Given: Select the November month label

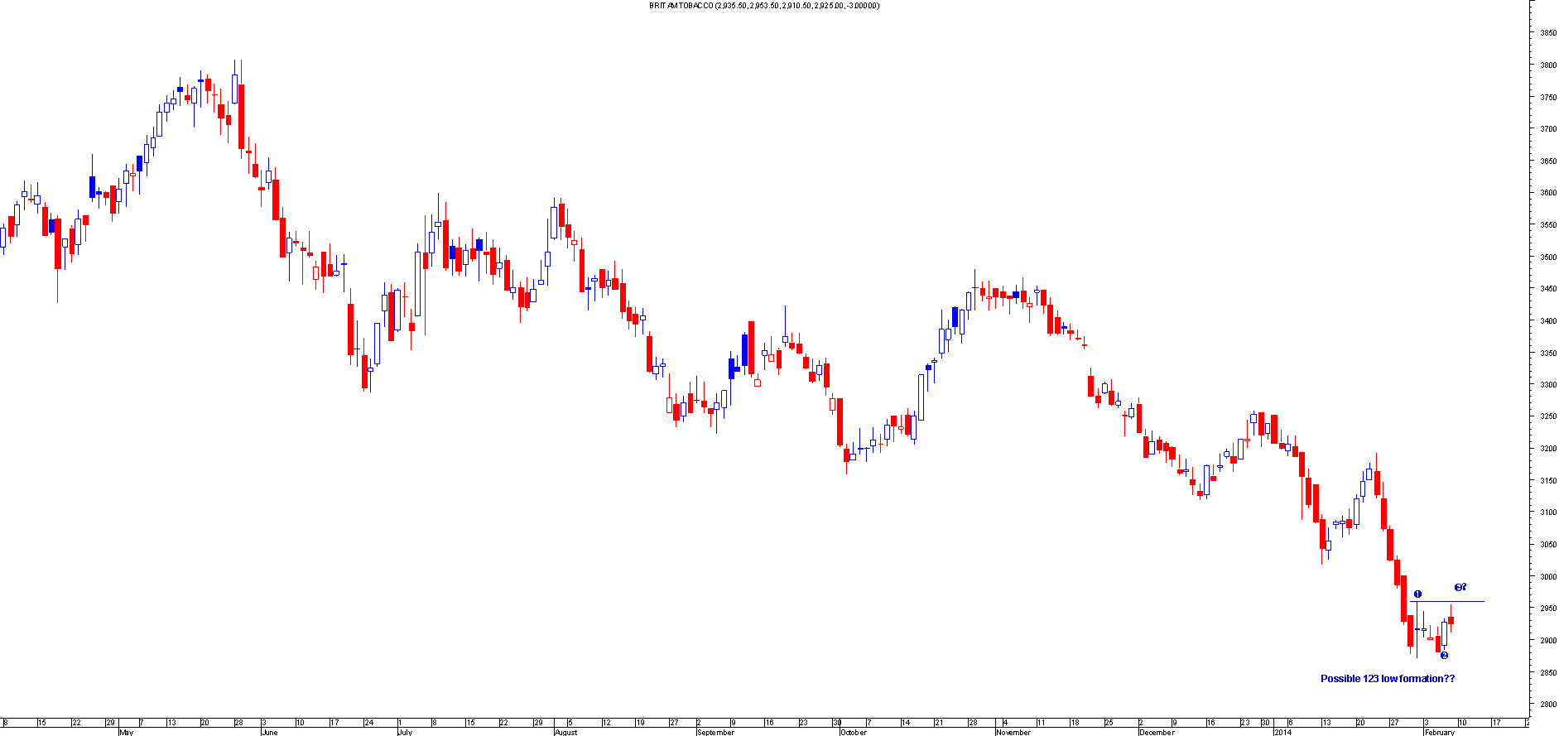Looking at the screenshot, I should pyautogui.click(x=1013, y=732).
